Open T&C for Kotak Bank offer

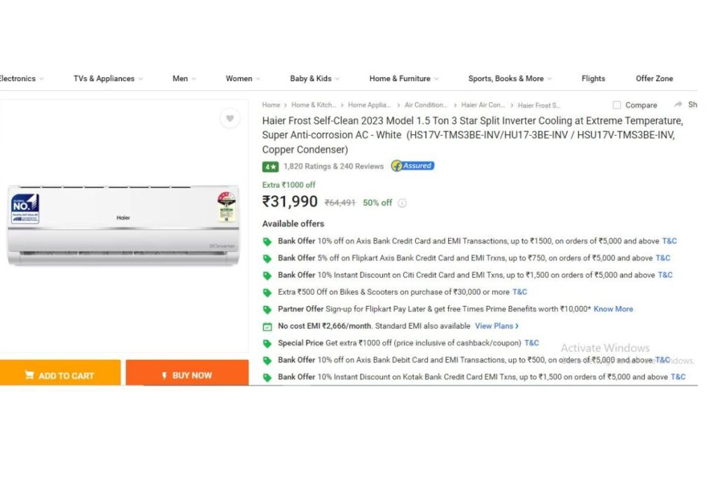coord(678,377)
